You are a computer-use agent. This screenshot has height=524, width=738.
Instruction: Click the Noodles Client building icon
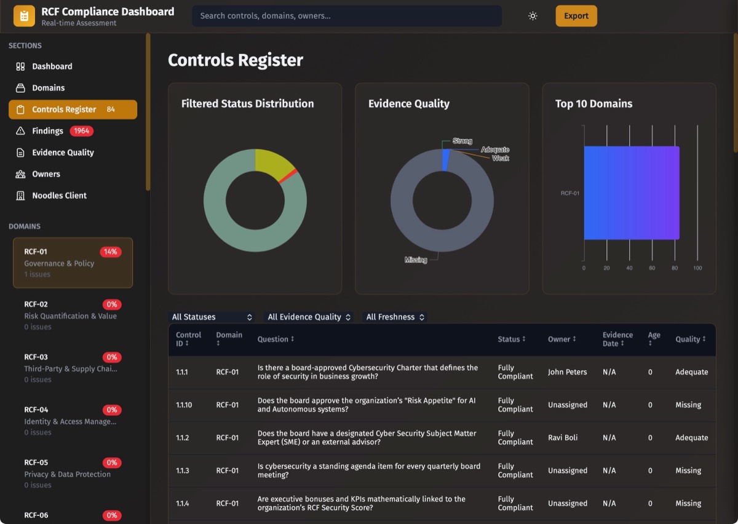click(20, 196)
